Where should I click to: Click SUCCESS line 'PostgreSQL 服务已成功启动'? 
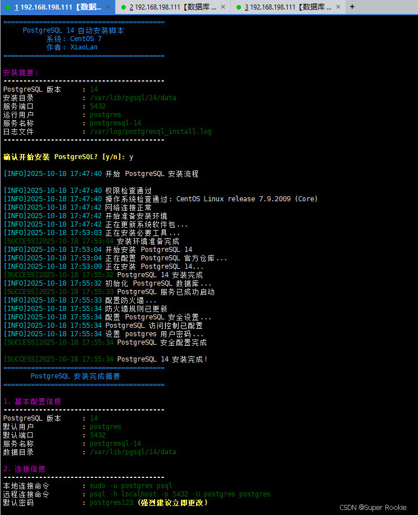click(x=109, y=292)
